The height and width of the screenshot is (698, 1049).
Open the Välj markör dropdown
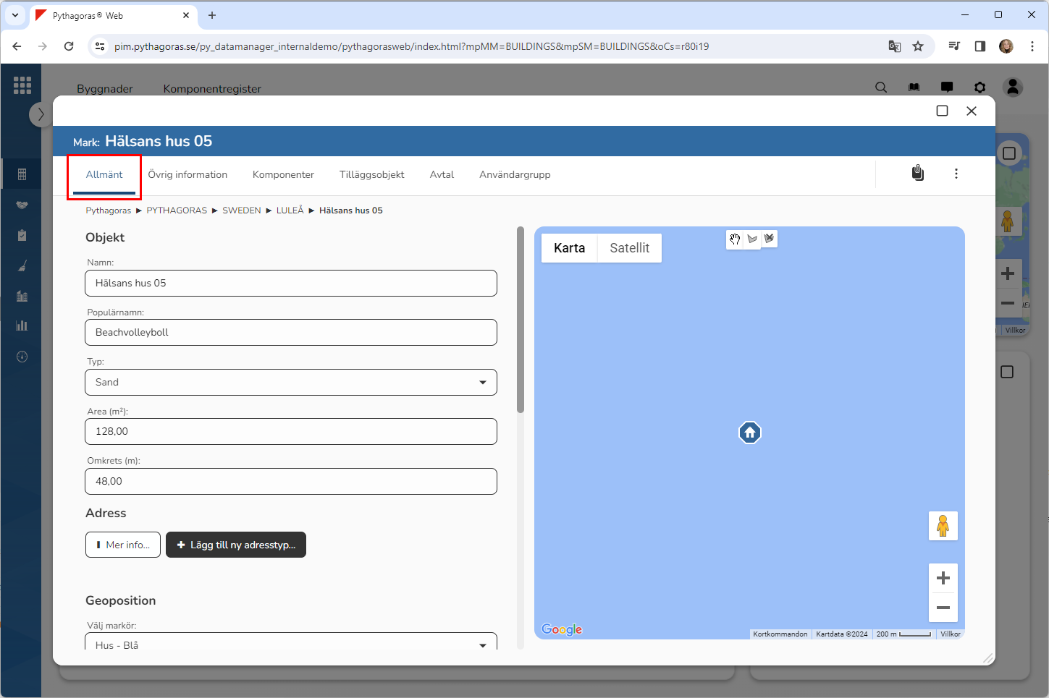(x=291, y=644)
